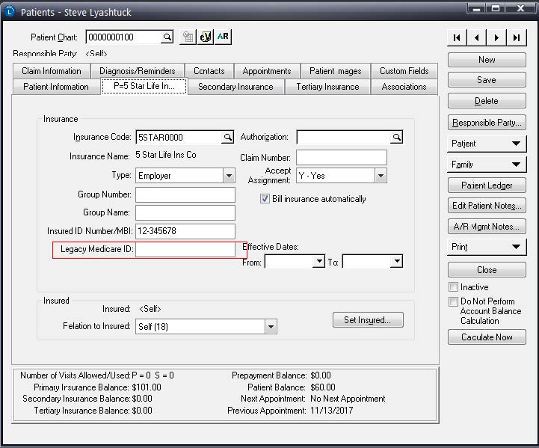Click into the Legacy Medicare ID field

[x=185, y=250]
